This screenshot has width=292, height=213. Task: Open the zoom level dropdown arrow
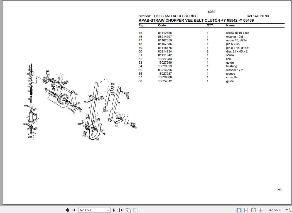coord(287,210)
